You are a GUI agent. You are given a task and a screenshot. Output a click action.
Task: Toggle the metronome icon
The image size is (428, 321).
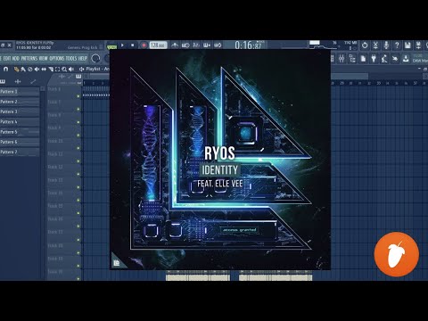[x=175, y=45]
